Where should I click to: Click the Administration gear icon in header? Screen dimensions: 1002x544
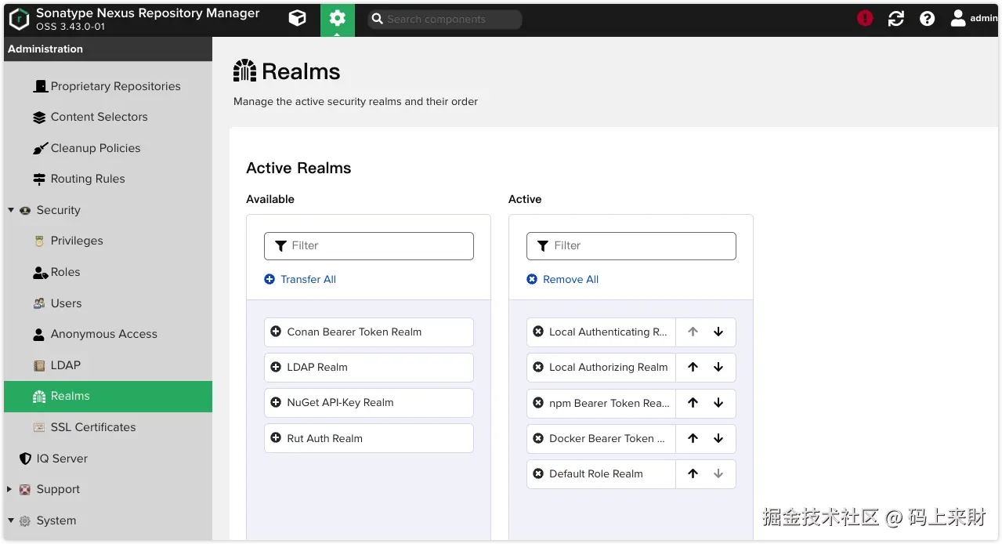(338, 18)
